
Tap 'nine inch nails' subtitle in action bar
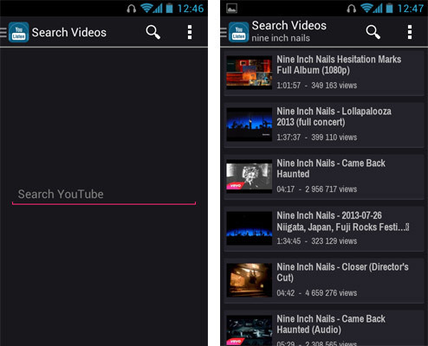click(x=281, y=38)
